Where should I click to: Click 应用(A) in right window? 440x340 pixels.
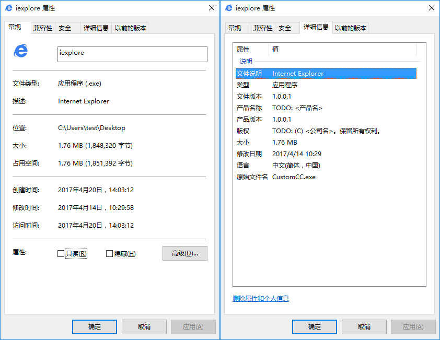pos(413,327)
